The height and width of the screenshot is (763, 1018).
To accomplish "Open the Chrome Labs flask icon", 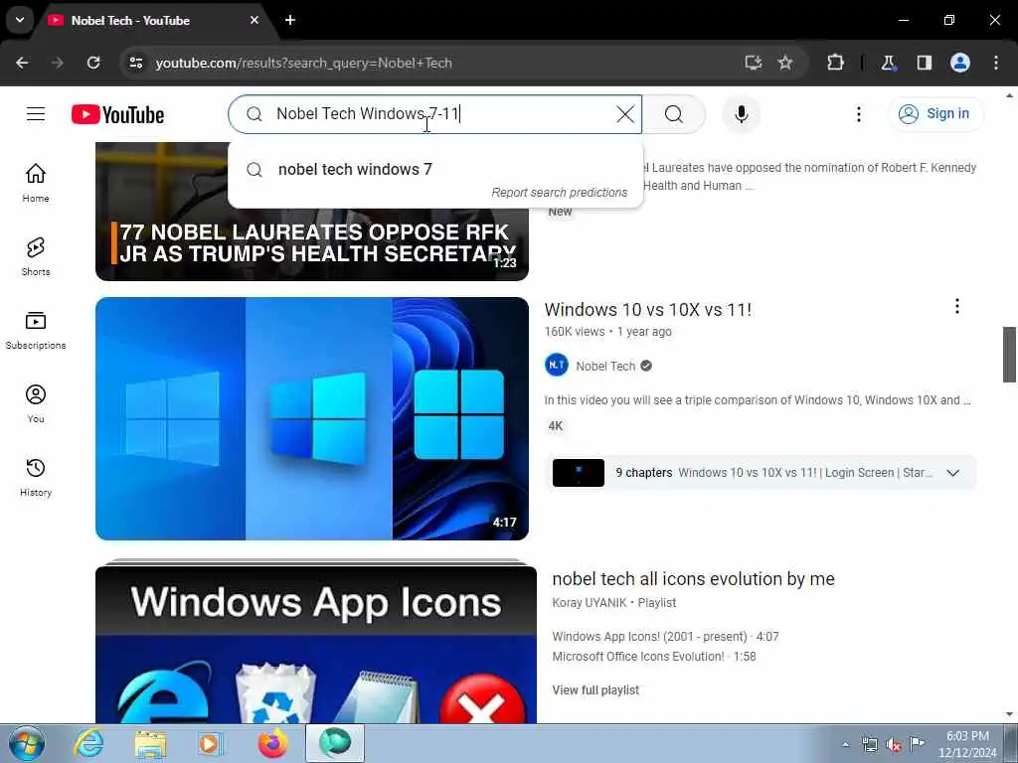I will tap(888, 63).
